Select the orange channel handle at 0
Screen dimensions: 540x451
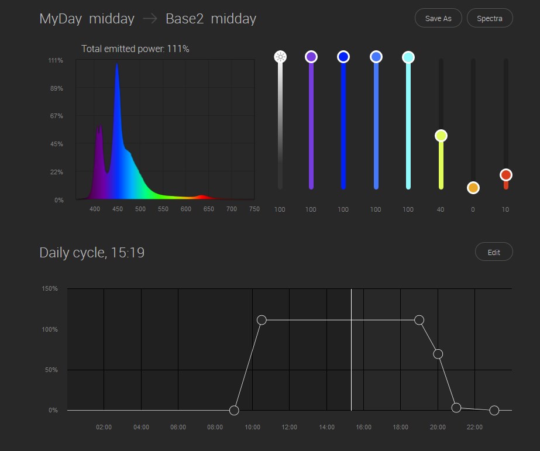click(x=473, y=188)
